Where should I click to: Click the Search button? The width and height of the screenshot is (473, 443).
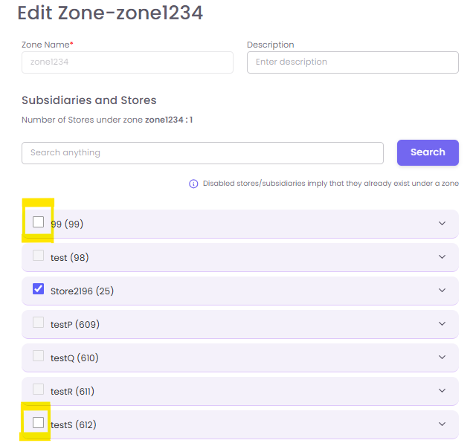click(428, 152)
